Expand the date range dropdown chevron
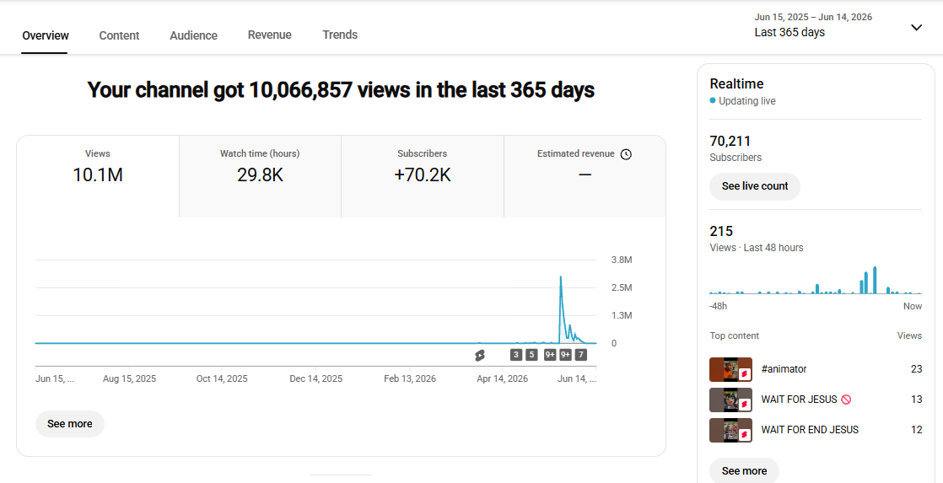 pyautogui.click(x=916, y=27)
